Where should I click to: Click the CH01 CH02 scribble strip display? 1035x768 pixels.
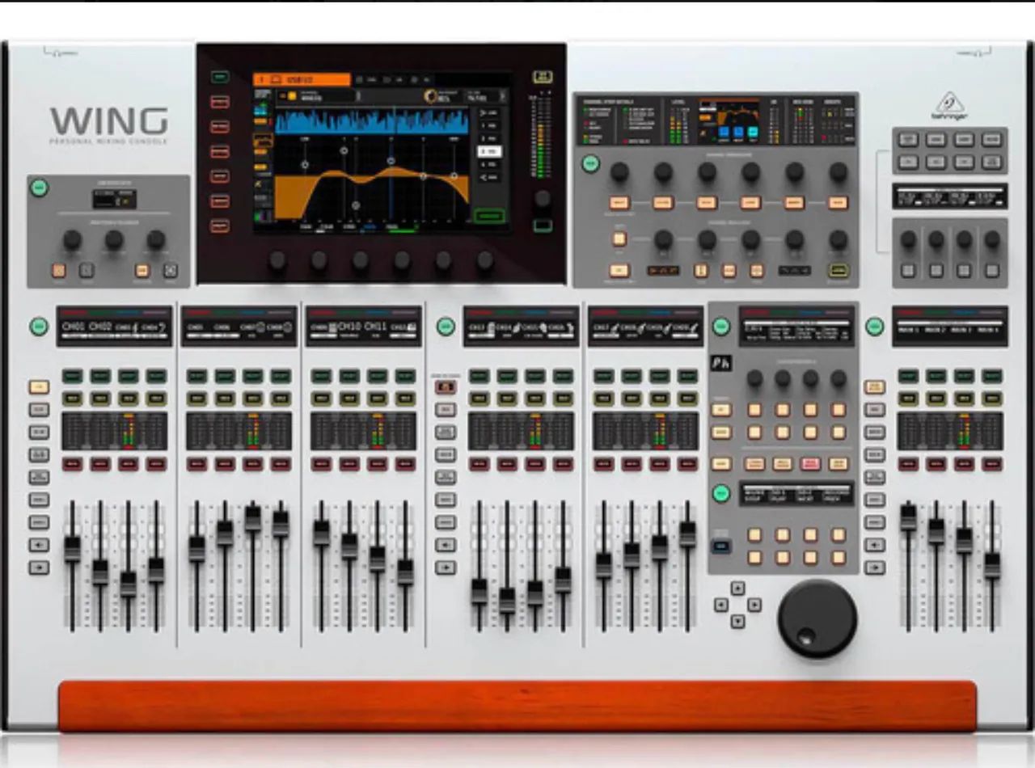click(114, 327)
